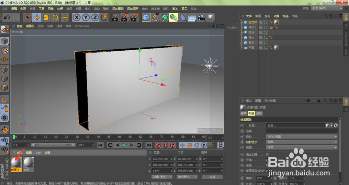Switch to 基本 tab in attributes
The image size is (349, 185).
coord(244,113)
